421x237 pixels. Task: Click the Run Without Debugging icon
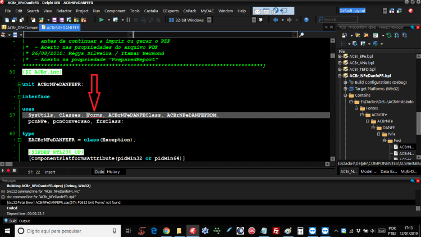coord(116,20)
